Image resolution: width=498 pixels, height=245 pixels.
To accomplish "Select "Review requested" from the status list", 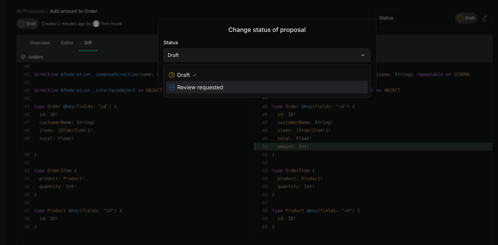I will click(x=200, y=87).
